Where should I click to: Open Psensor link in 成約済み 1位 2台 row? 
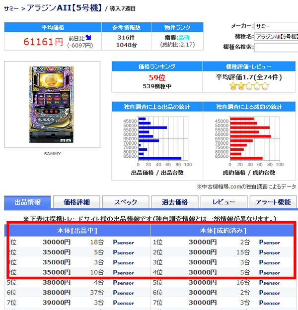(270, 242)
